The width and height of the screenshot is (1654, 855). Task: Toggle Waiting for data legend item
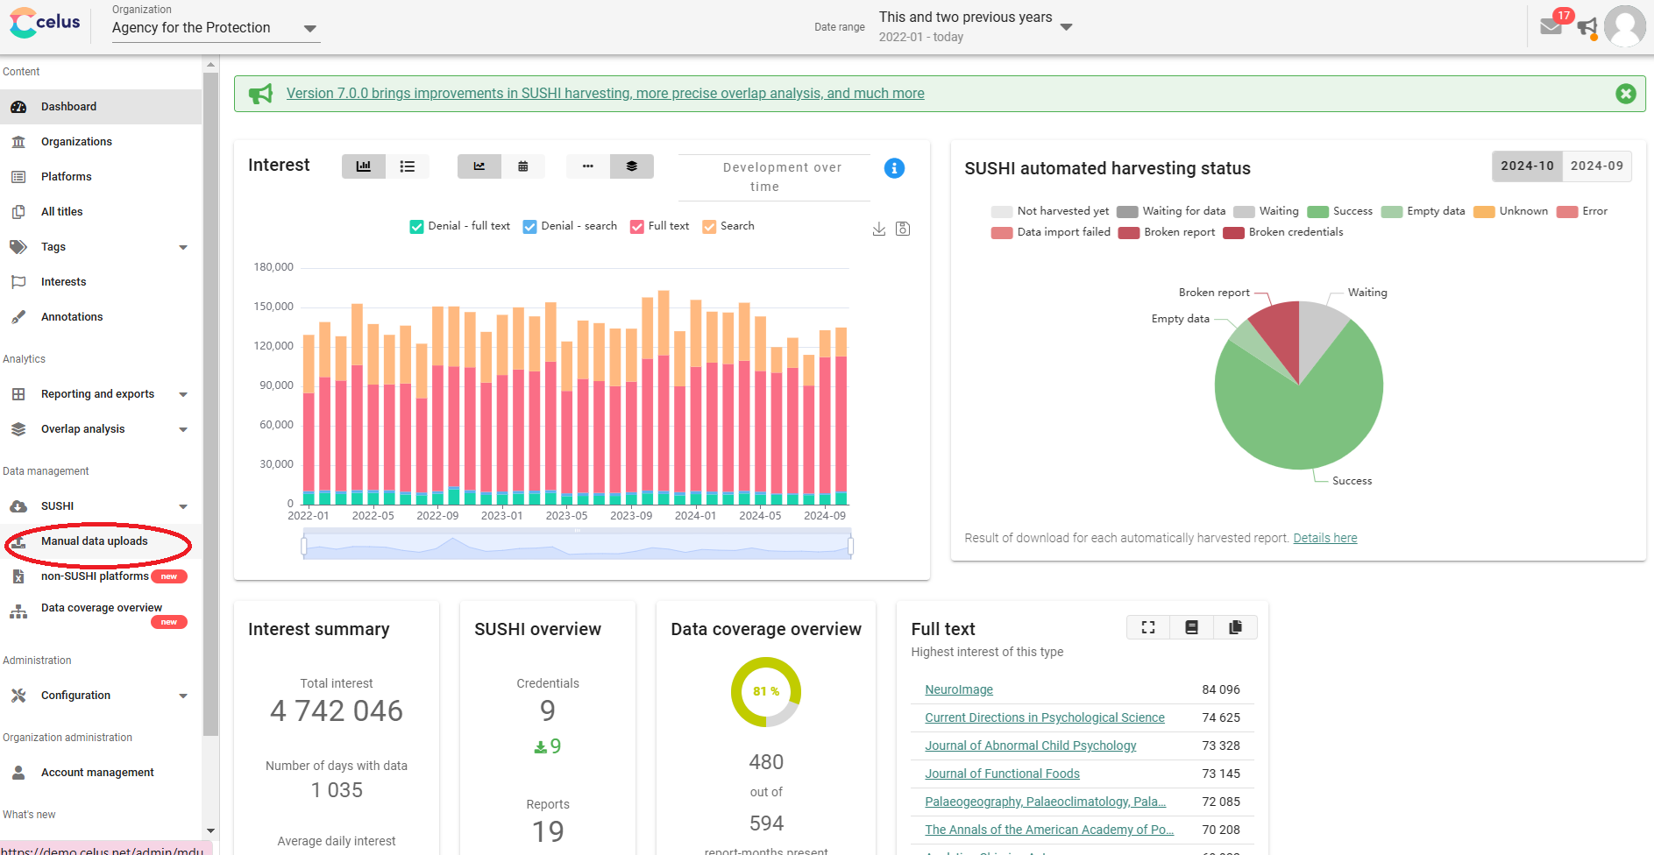(x=1171, y=211)
